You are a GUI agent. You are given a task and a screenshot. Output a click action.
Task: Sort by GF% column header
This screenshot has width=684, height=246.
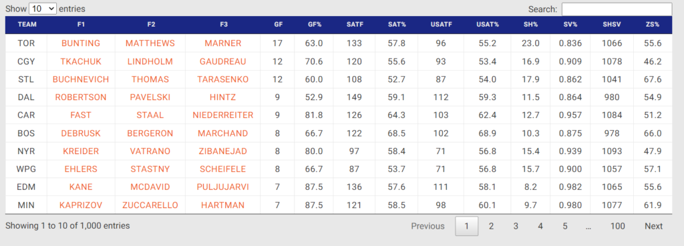[315, 25]
